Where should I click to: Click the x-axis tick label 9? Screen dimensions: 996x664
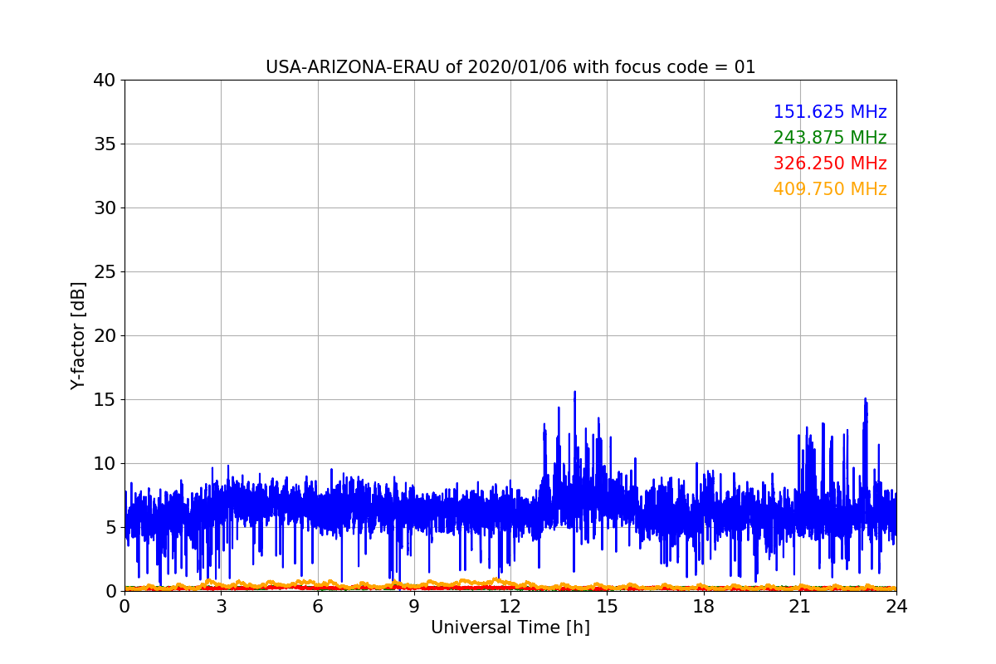tap(414, 607)
